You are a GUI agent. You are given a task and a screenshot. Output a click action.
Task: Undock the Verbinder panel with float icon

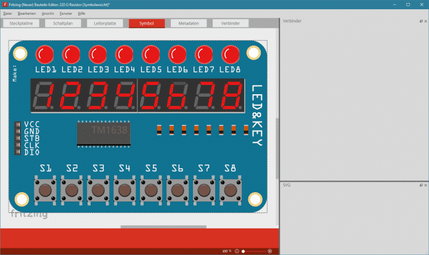click(x=420, y=21)
